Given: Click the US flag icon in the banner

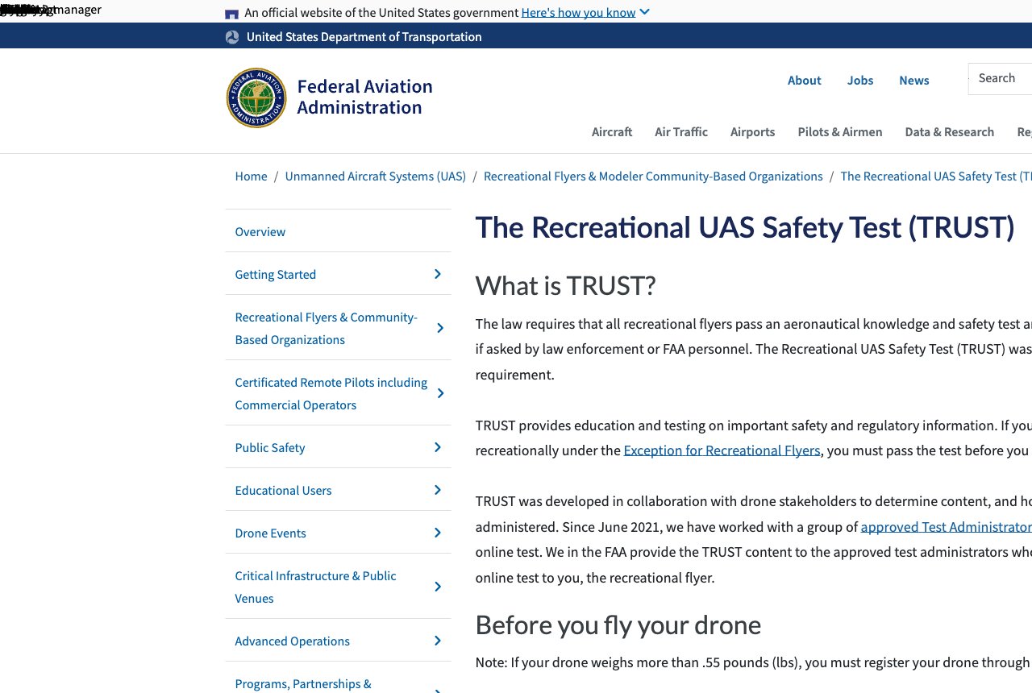Looking at the screenshot, I should 231,12.
